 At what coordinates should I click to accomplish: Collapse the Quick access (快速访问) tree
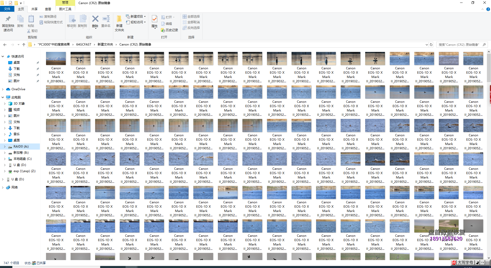click(3, 57)
